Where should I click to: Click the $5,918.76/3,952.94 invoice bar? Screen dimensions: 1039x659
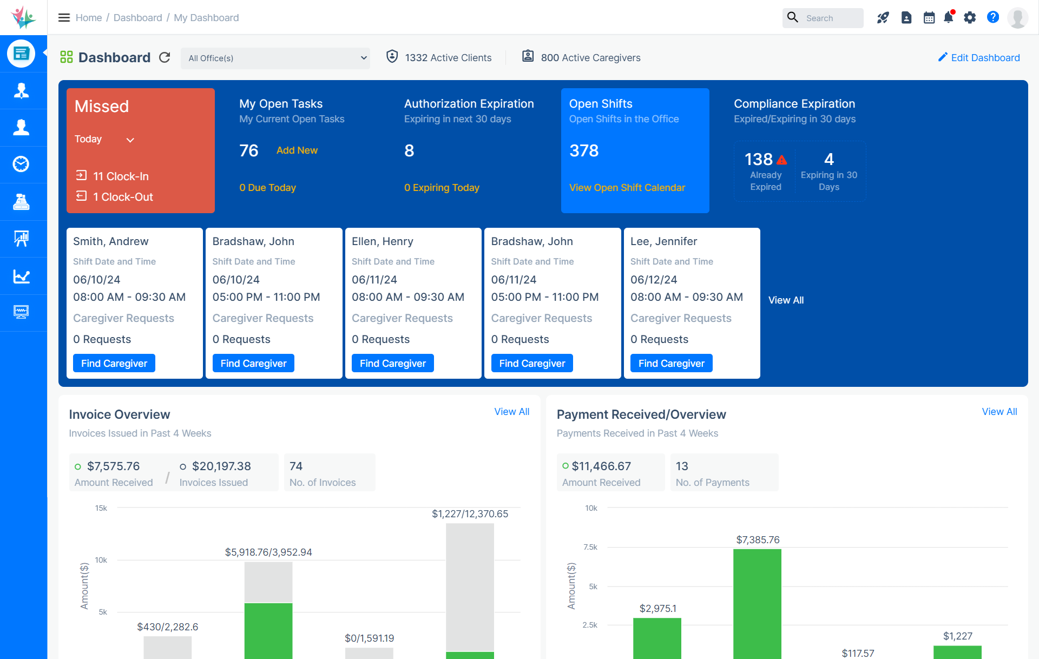(268, 610)
